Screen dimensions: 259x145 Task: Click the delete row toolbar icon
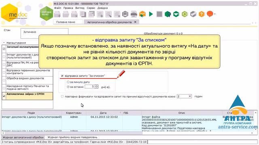[x=117, y=14]
